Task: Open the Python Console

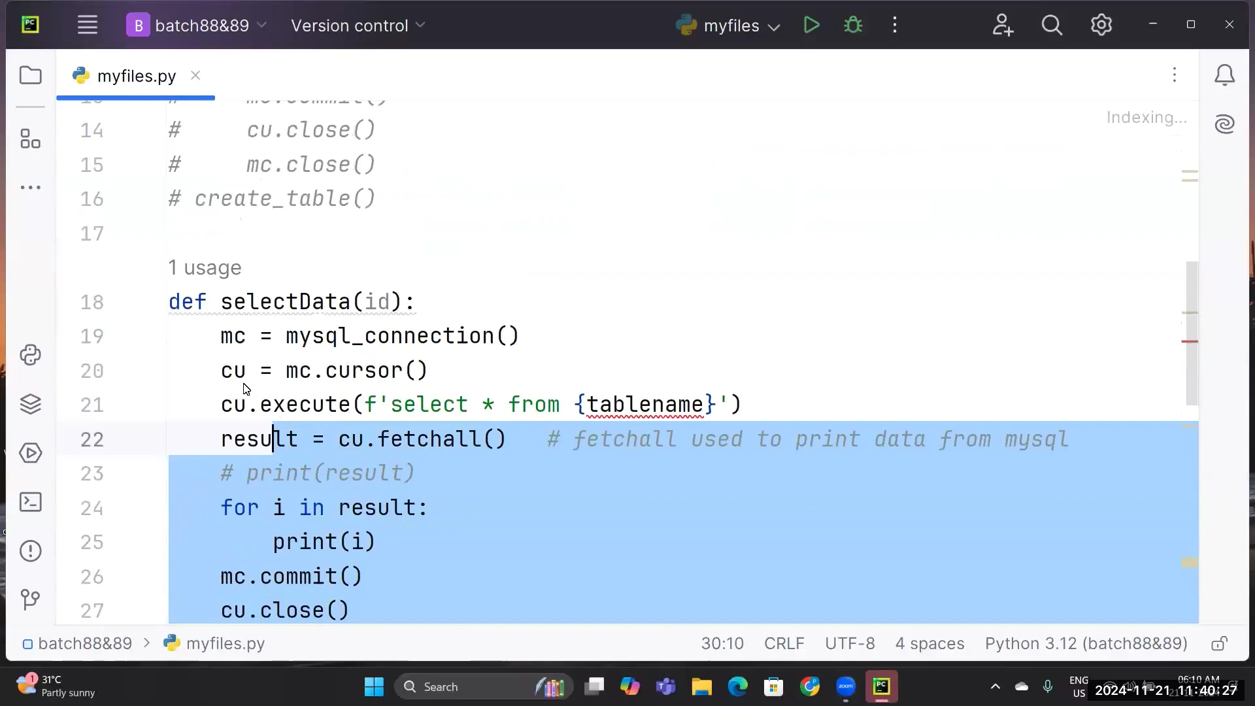Action: pyautogui.click(x=31, y=355)
